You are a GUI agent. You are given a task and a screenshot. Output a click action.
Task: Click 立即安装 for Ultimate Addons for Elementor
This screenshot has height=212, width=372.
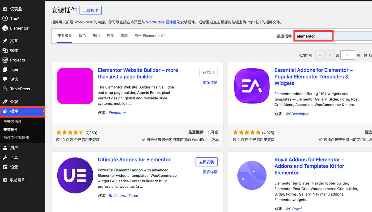pos(206,162)
